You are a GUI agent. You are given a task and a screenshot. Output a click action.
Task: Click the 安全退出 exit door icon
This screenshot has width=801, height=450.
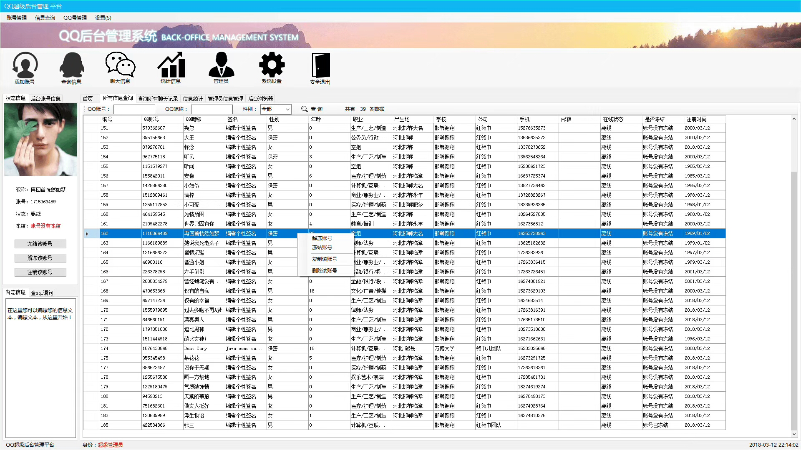pos(320,67)
